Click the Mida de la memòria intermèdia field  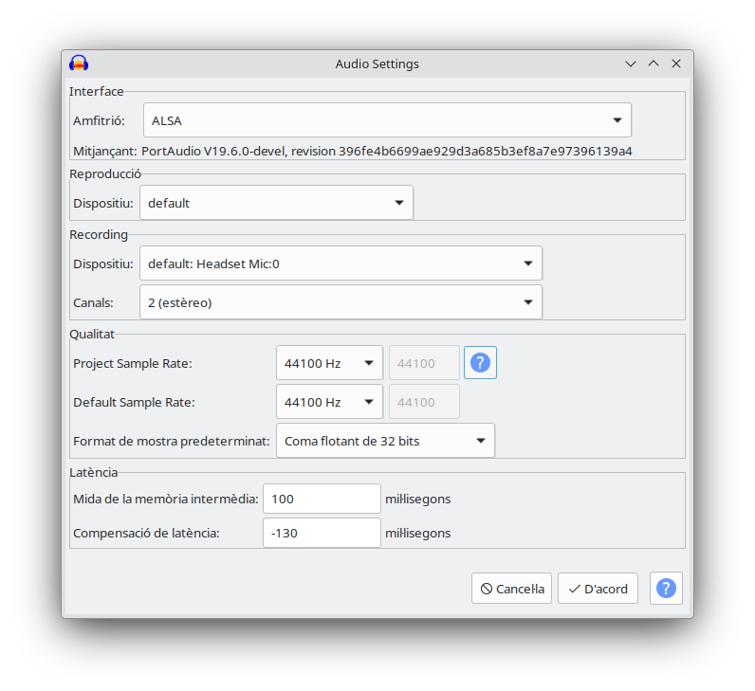322,499
